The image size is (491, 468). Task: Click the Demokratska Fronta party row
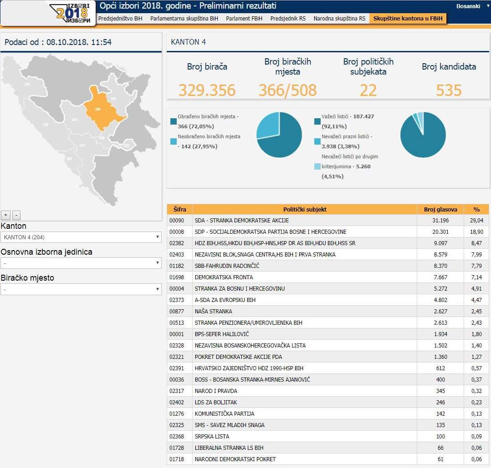[x=224, y=277]
